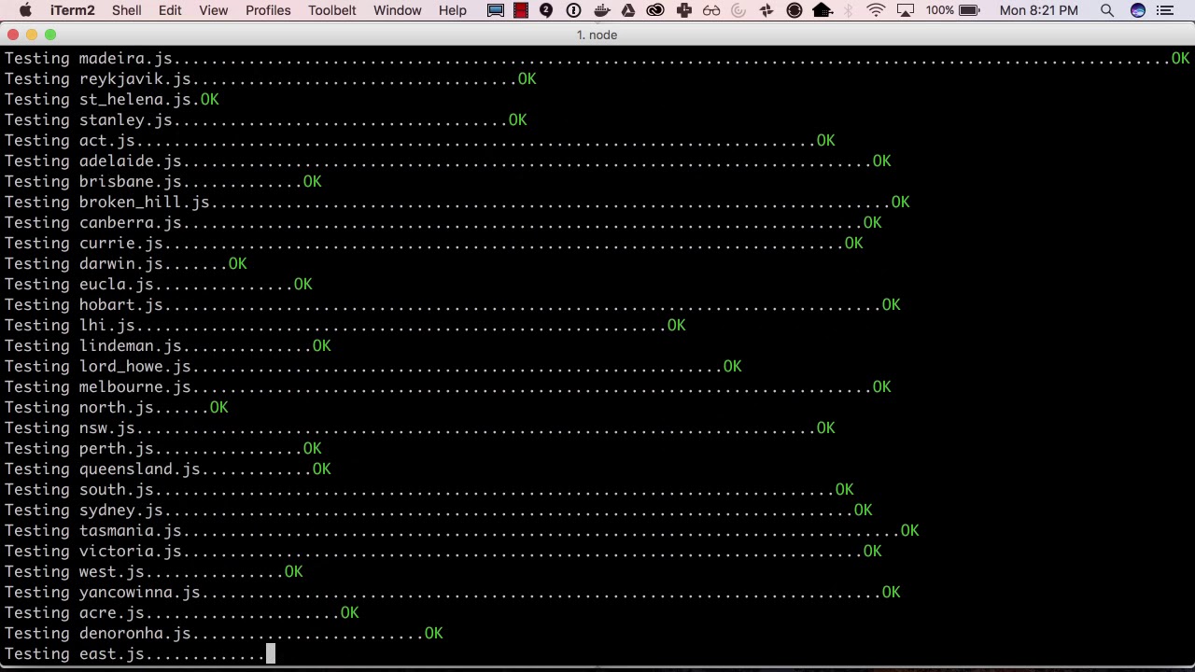Click the glasses menu bar icon
1195x672 pixels.
[711, 10]
